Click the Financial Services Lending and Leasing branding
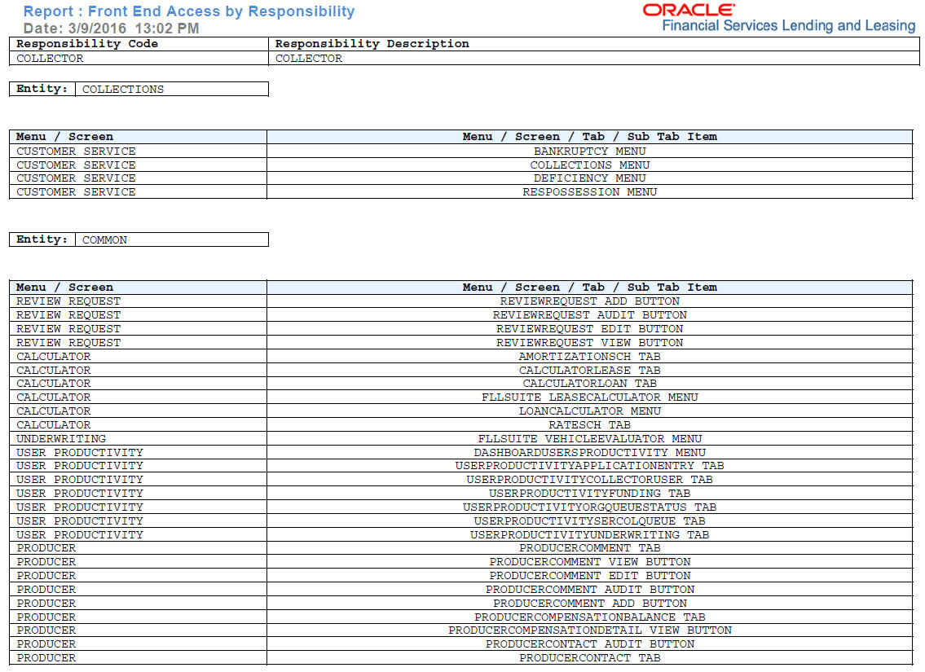Viewport: 925px width, 672px height. point(786,26)
